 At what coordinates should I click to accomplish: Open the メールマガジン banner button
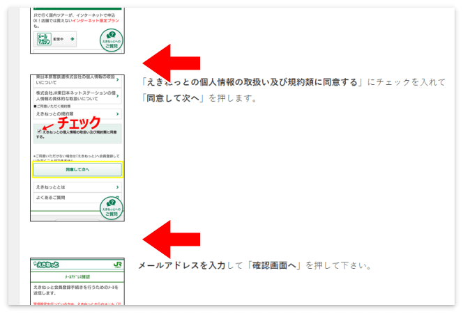55,39
